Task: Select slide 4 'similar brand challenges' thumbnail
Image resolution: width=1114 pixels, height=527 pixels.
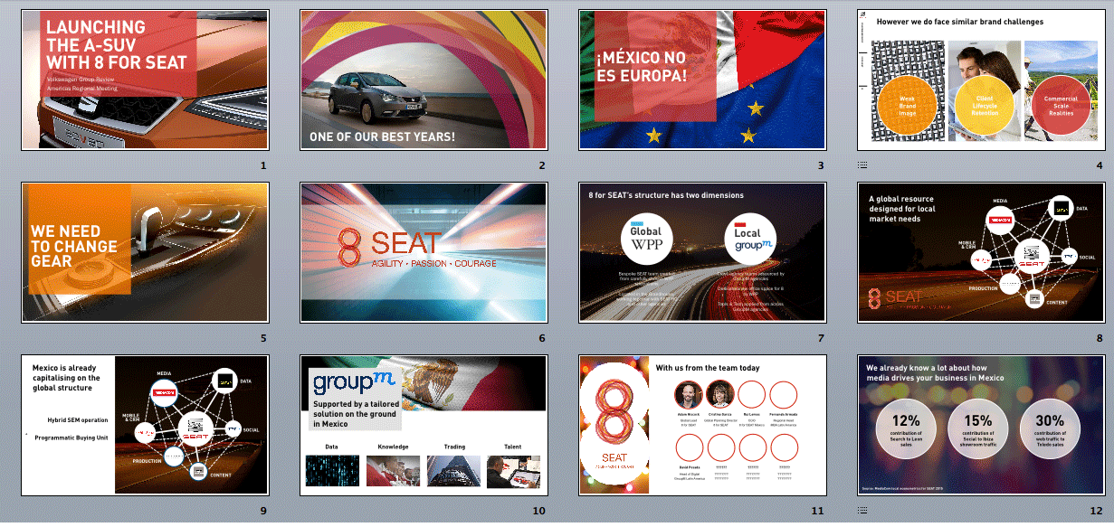Action: 981,80
